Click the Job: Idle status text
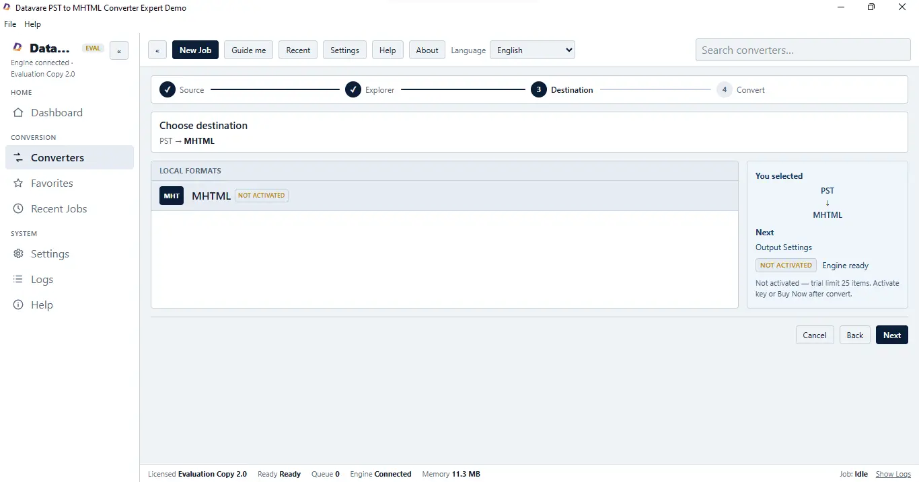This screenshot has height=482, width=919. tap(854, 474)
